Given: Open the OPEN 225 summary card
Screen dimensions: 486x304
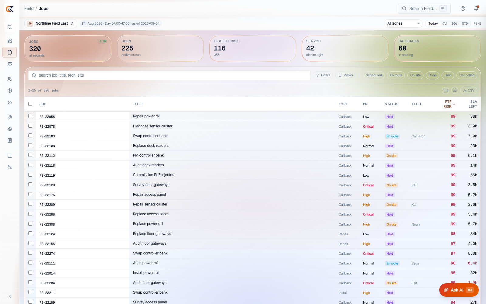Looking at the screenshot, I should (x=160, y=49).
